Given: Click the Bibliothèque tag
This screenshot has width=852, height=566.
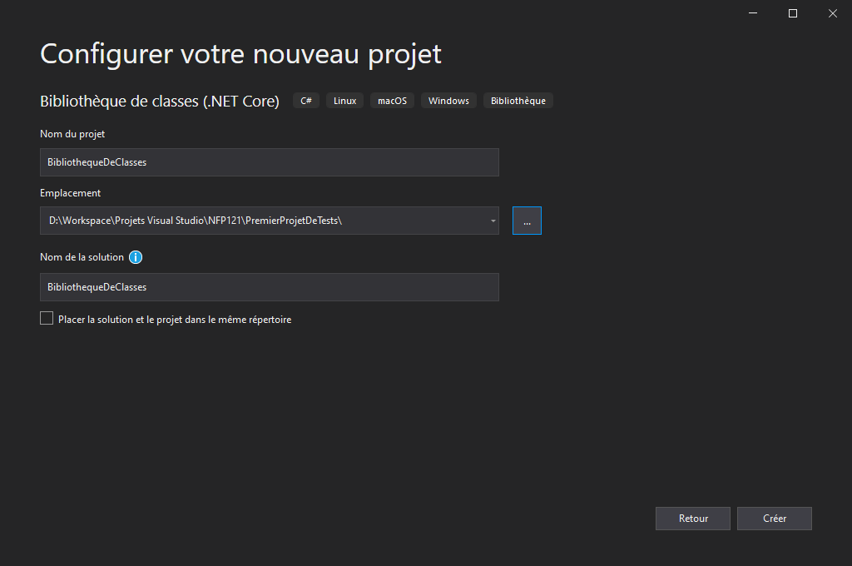Looking at the screenshot, I should pyautogui.click(x=518, y=101).
